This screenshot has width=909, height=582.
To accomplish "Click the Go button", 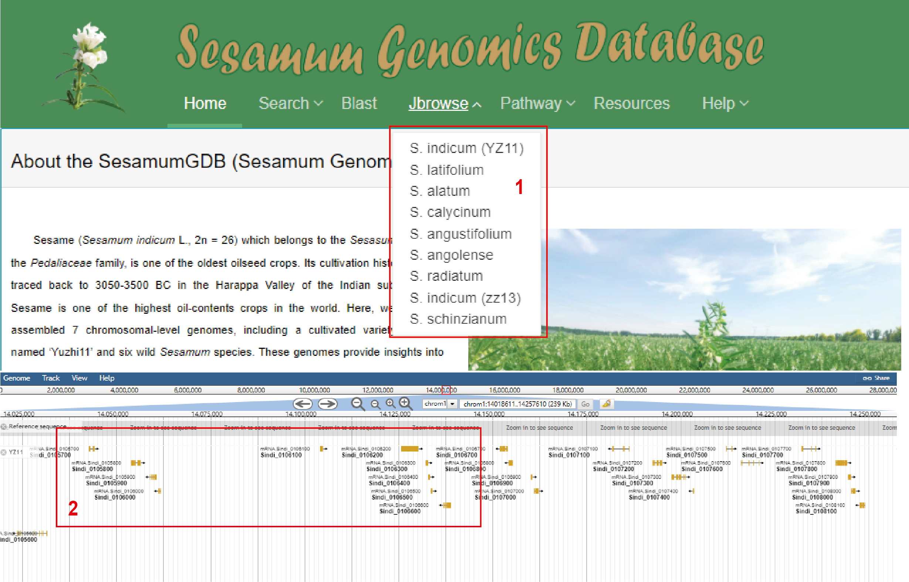I will coord(585,404).
